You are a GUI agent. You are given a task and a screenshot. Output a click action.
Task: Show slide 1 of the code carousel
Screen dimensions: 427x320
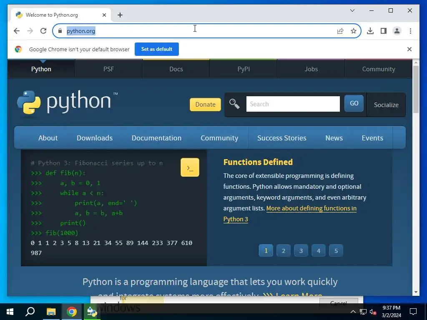[266, 250]
